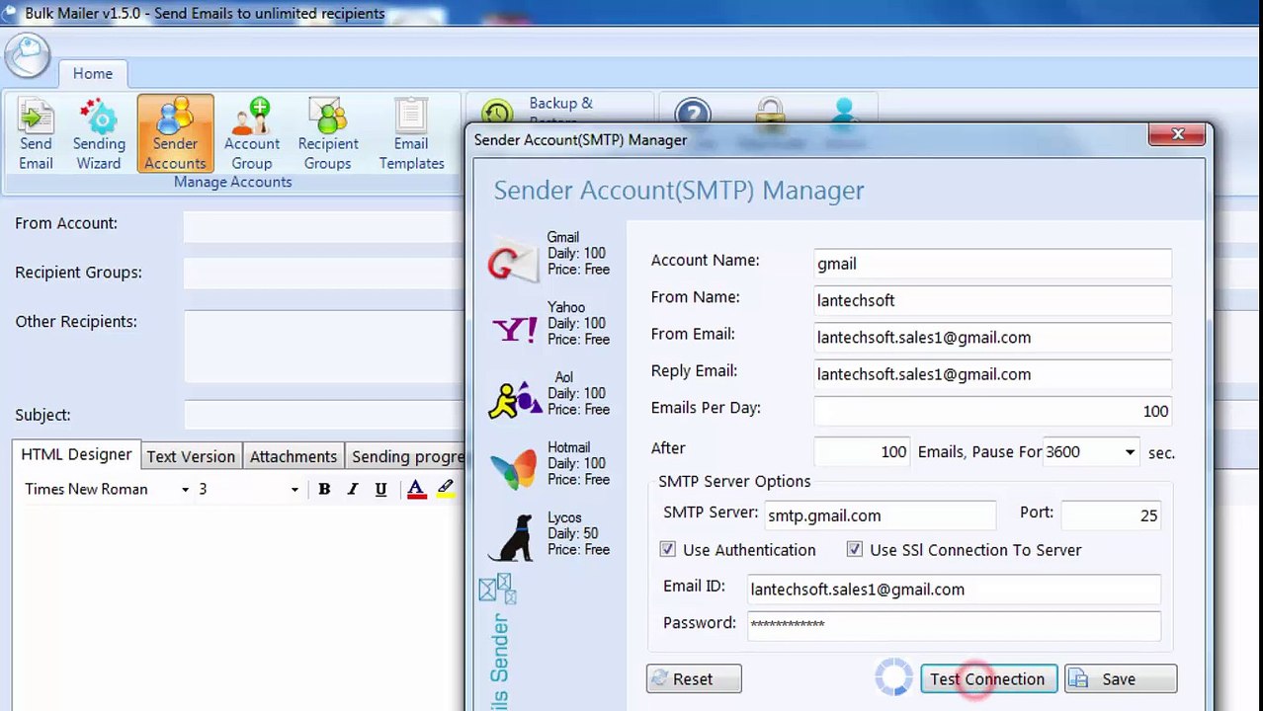Click the From Account field in main window

tap(324, 226)
